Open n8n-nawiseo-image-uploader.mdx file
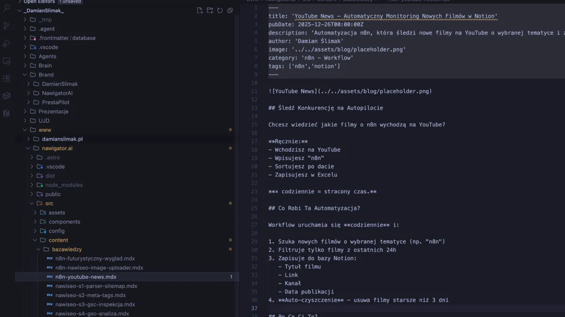Viewport: 565px width, 317px height. tap(99, 268)
